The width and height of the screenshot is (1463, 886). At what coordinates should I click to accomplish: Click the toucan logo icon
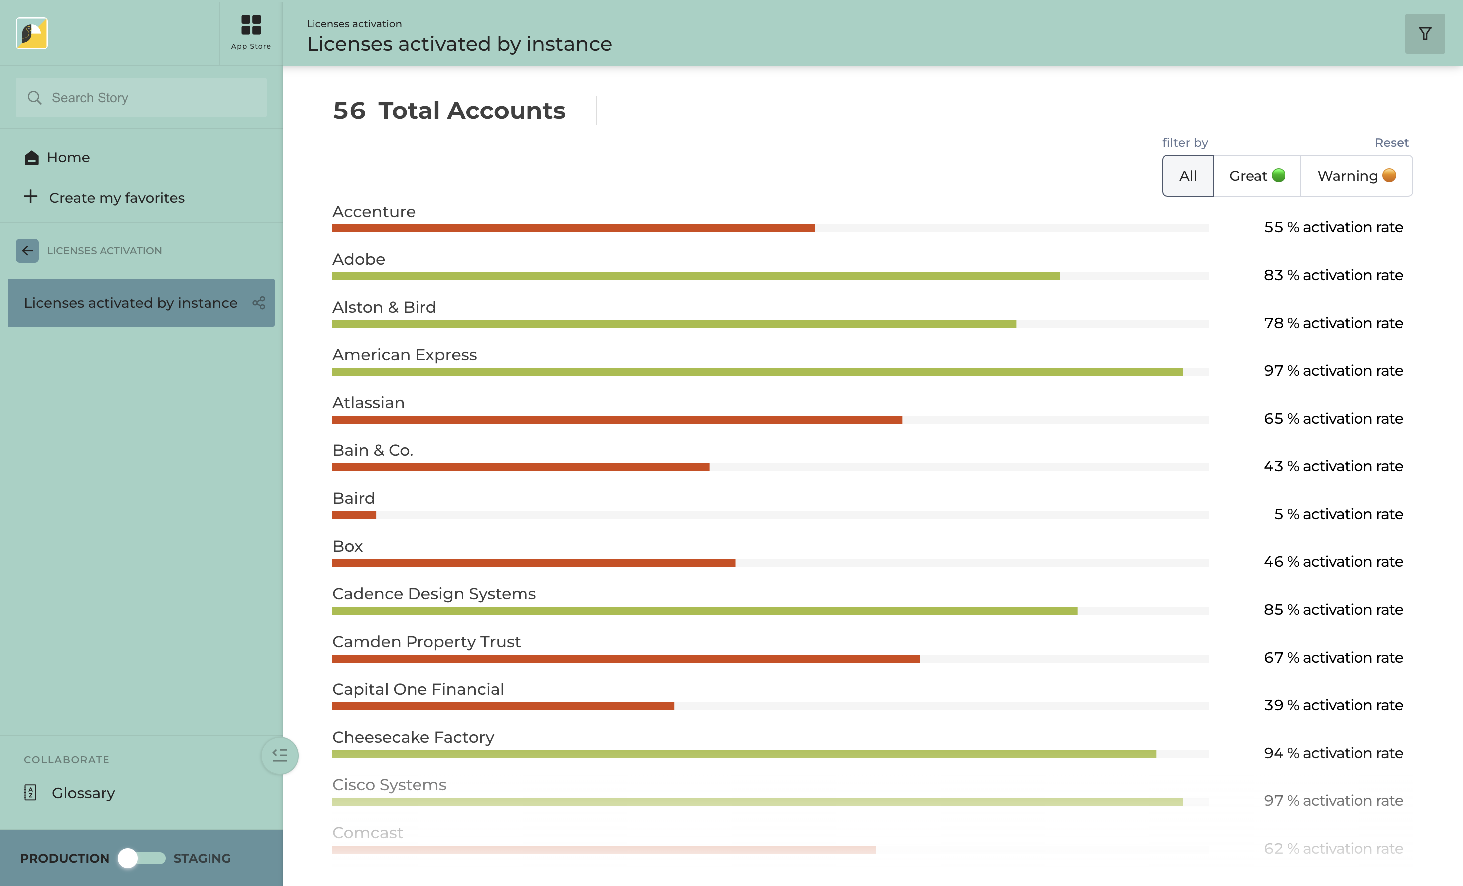coord(32,33)
